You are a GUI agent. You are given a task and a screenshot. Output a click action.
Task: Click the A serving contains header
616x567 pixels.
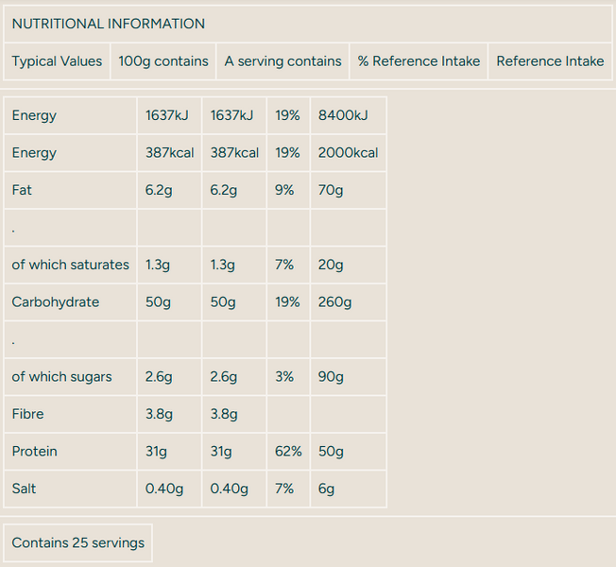coord(282,61)
